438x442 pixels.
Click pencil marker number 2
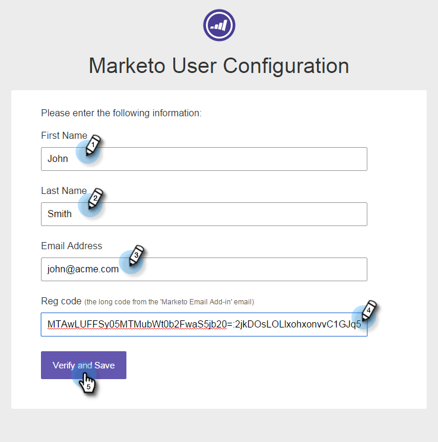pos(94,200)
